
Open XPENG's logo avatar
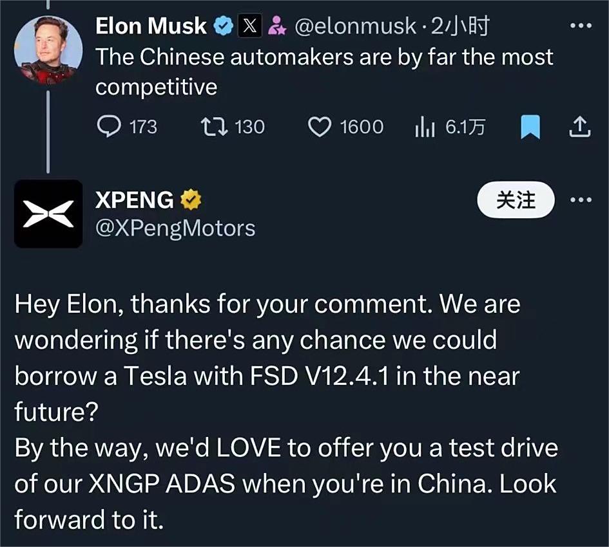tap(48, 214)
